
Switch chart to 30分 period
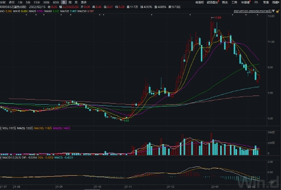coord(46,3)
